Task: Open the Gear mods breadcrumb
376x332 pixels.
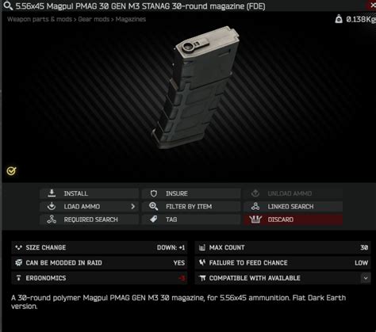Action: tap(94, 19)
